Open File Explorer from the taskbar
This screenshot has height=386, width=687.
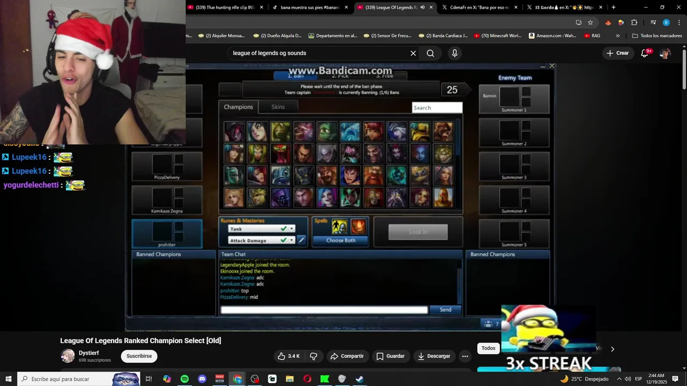290,379
